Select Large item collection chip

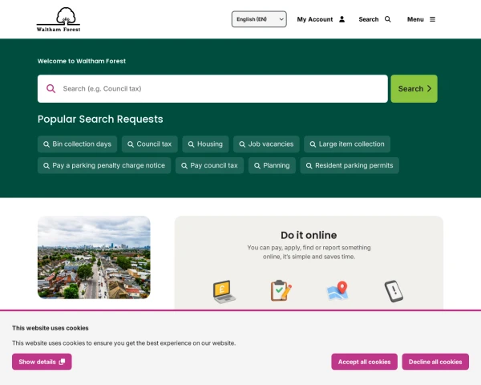pos(347,144)
